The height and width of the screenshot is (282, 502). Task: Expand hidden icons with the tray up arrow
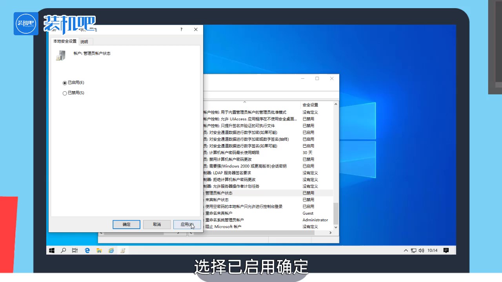click(x=405, y=250)
